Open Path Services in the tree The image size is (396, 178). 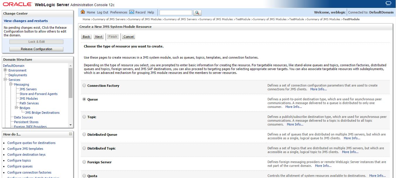(x=29, y=103)
